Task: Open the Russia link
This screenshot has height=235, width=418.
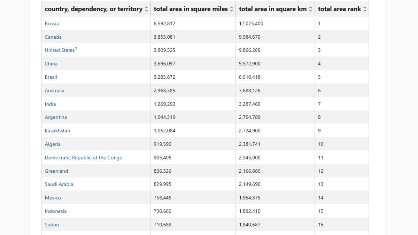Action: 52,24
